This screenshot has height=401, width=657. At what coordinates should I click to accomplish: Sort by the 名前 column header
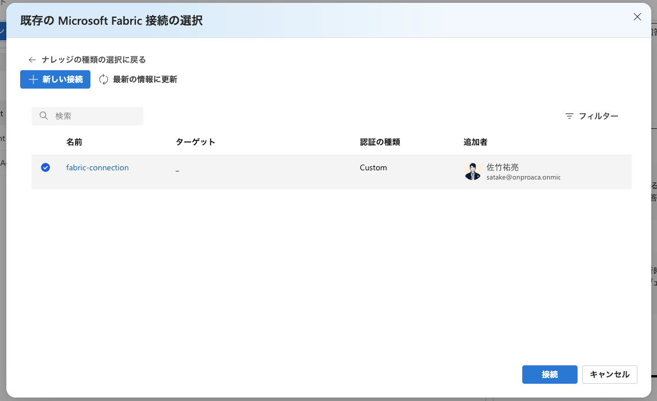(x=74, y=142)
